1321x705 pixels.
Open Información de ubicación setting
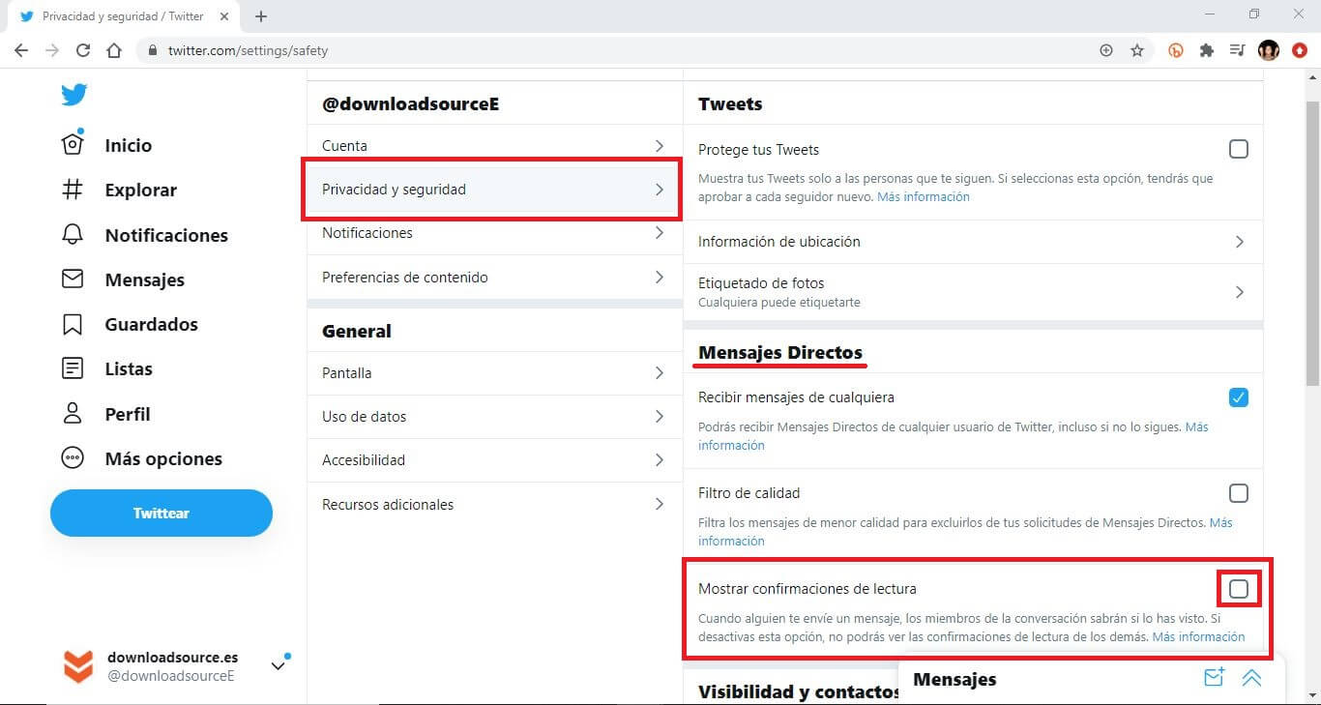[x=973, y=241]
